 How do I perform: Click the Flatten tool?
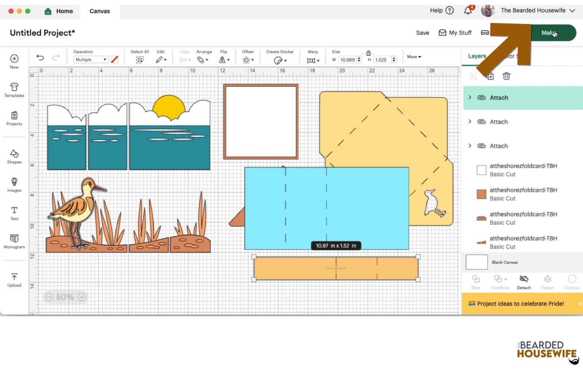coord(548,282)
